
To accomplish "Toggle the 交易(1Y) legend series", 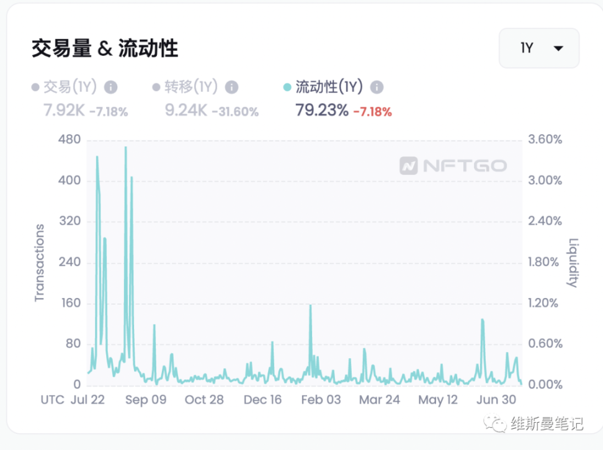I will pos(71,87).
